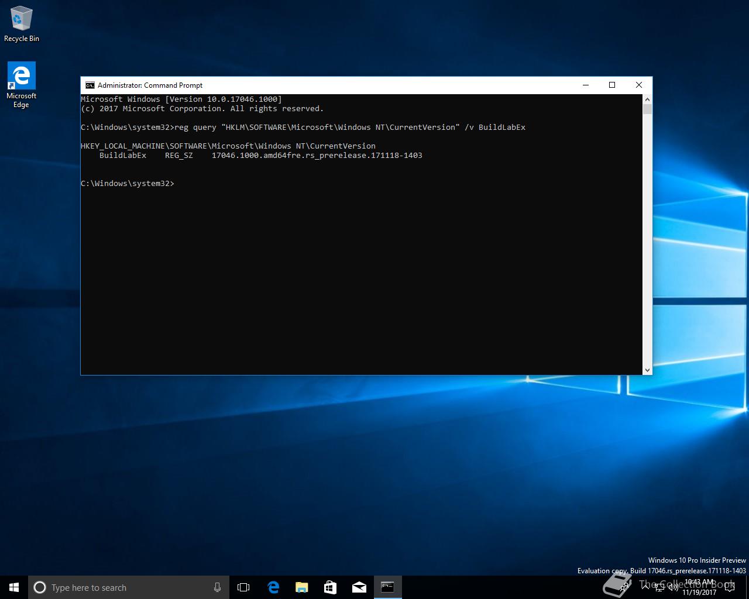This screenshot has width=749, height=599.
Task: Click the 'Microsoft Windows [Version 10.0.17046.1000]' line
Action: [181, 99]
